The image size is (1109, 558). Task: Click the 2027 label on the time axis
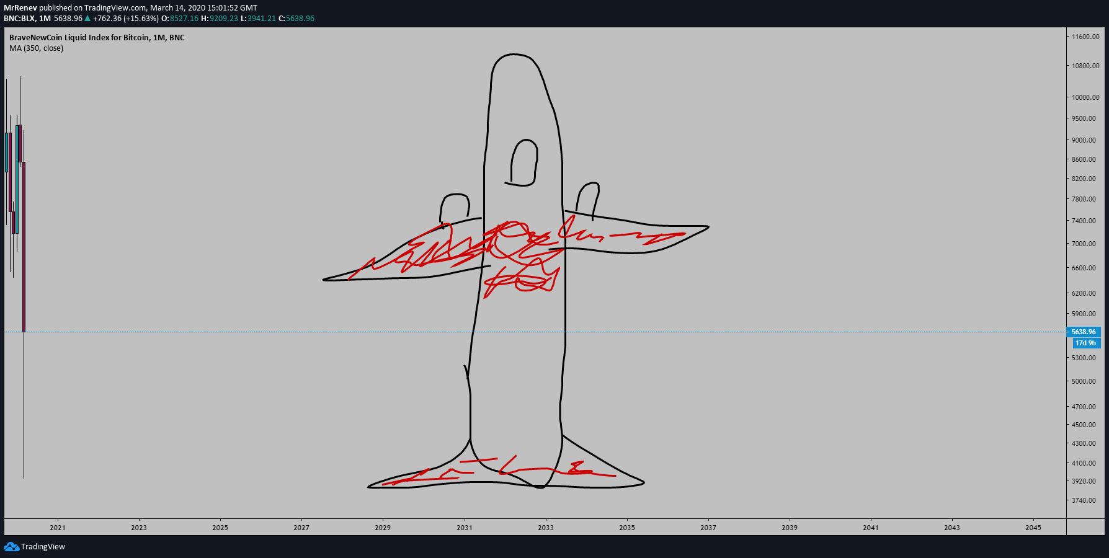(x=301, y=528)
